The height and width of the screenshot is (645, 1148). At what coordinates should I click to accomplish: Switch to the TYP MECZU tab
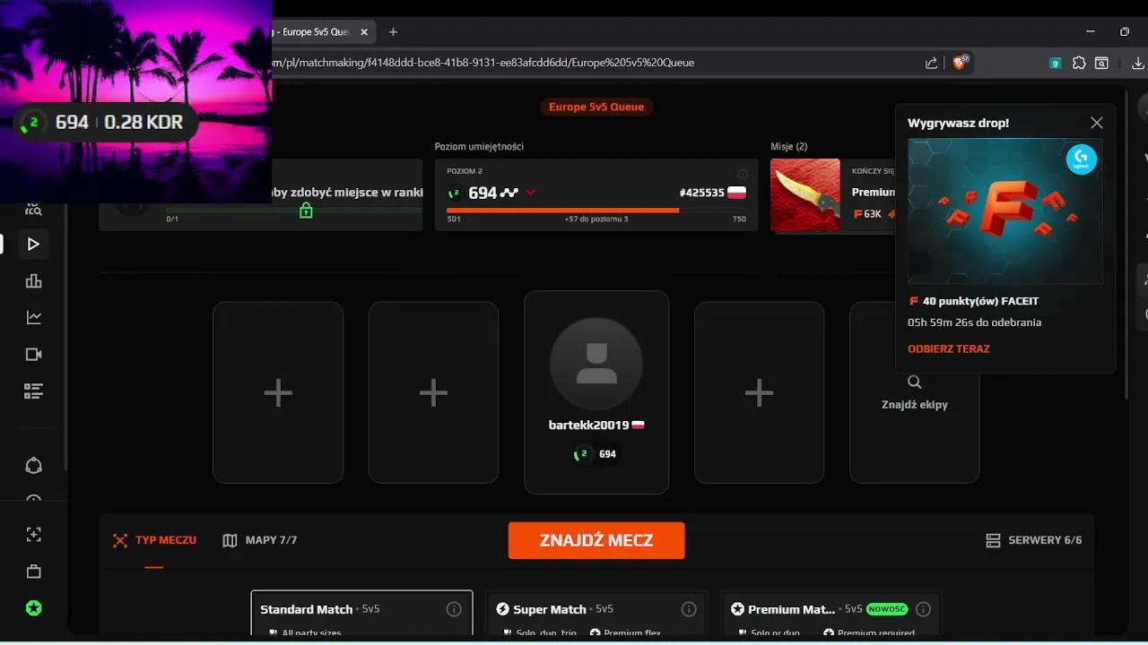154,540
